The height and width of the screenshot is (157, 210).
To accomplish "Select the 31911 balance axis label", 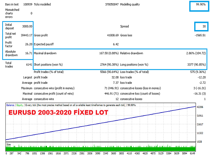I will click(x=200, y=116).
